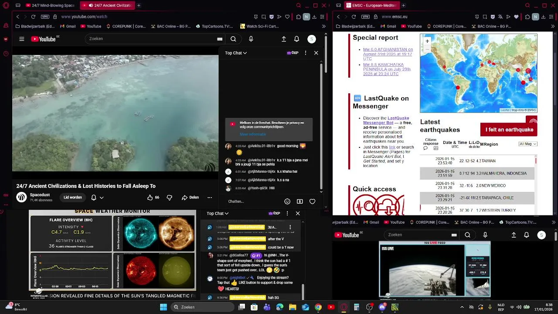Open more actions ellipsis below Ancient Civilizations video

point(210,198)
